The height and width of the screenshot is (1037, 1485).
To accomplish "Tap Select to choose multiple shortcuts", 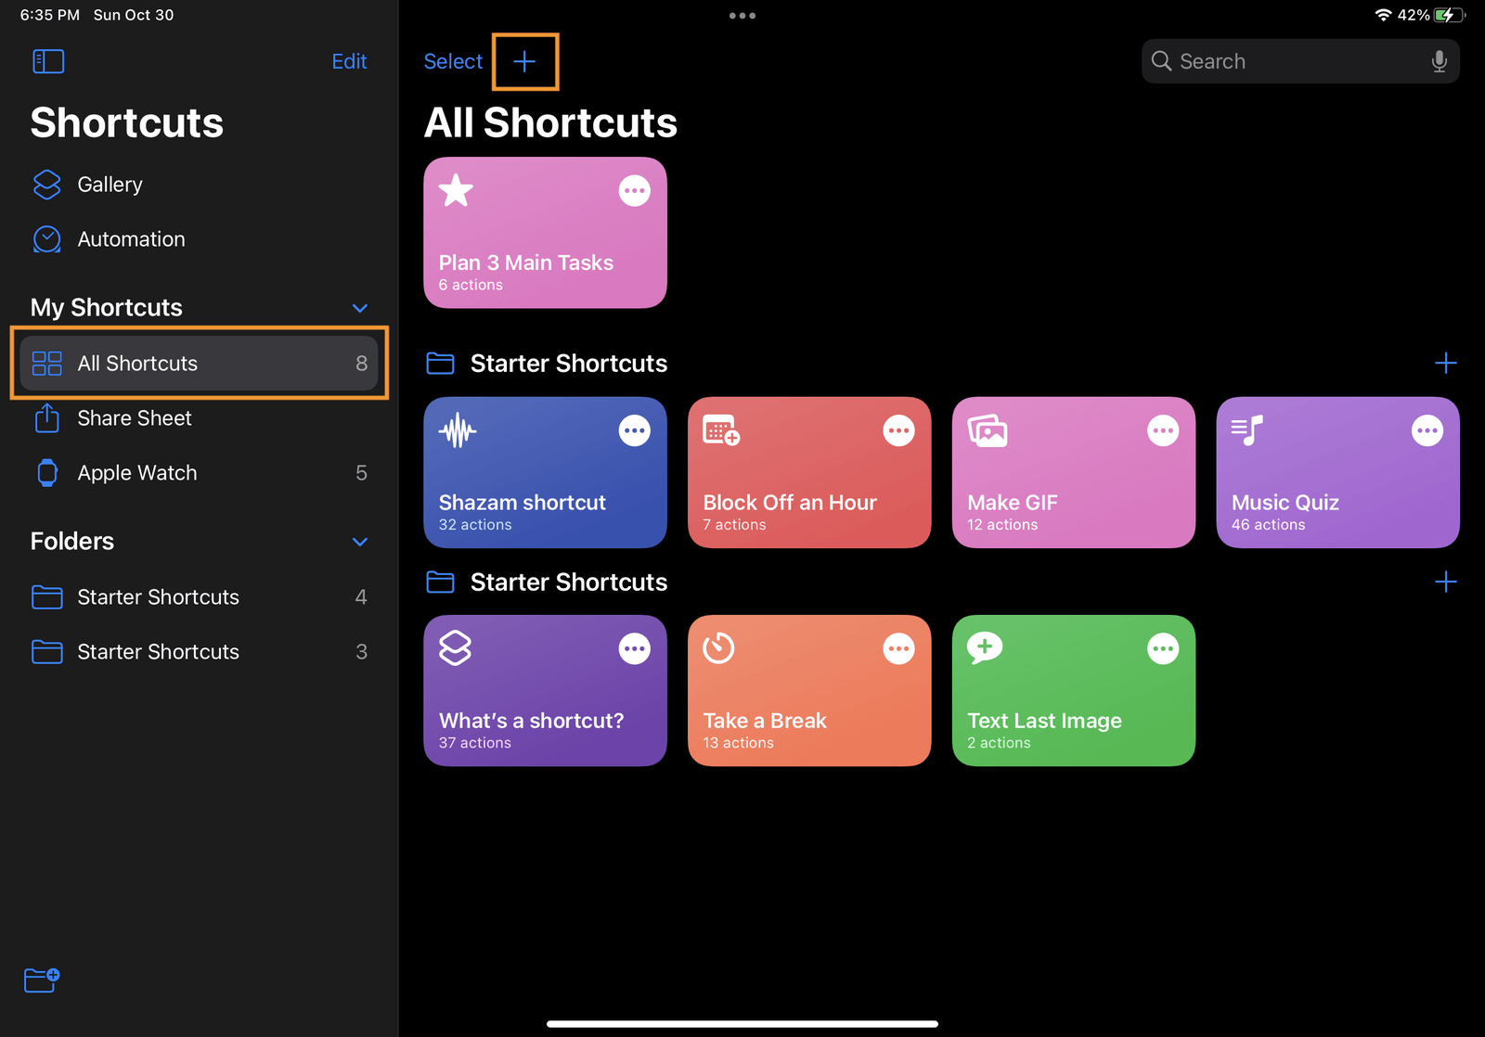I will point(453,61).
